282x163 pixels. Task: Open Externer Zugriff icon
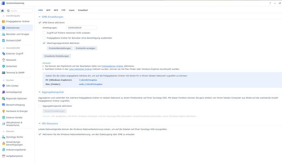coord(4,54)
